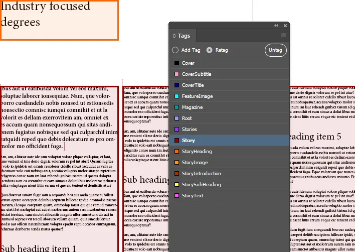Select the Cover tag

(229, 63)
